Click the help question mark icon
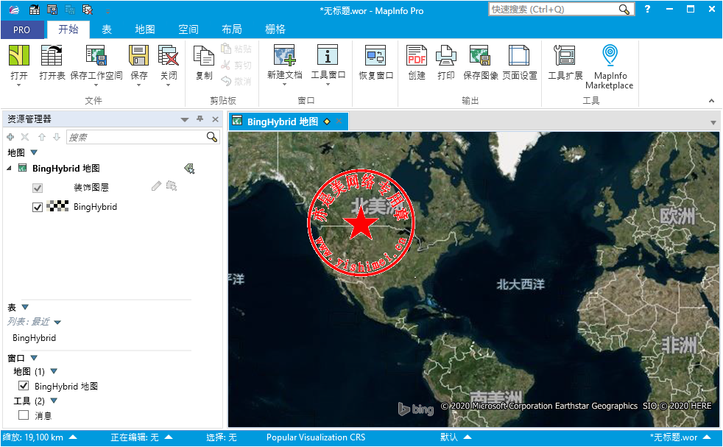The width and height of the screenshot is (723, 447). pos(647,10)
